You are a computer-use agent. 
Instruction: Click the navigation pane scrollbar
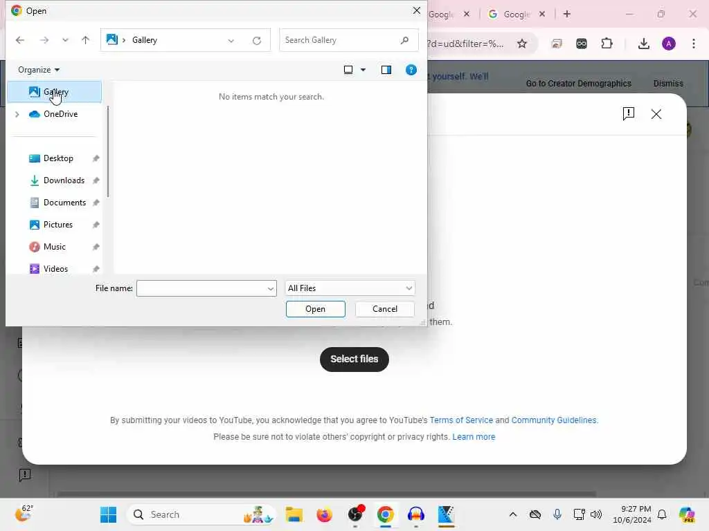point(107,151)
